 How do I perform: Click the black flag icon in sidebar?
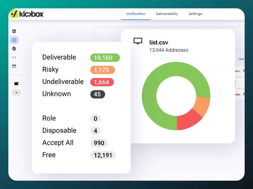pos(16,84)
